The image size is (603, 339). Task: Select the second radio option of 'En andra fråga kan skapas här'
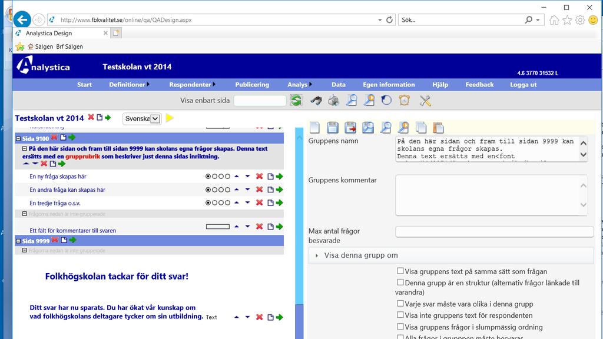[214, 190]
